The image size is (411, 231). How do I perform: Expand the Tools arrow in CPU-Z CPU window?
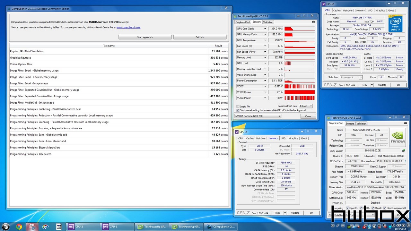(x=372, y=85)
